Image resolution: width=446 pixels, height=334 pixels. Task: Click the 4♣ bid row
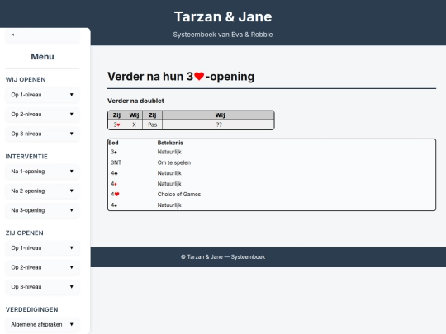coord(272,173)
